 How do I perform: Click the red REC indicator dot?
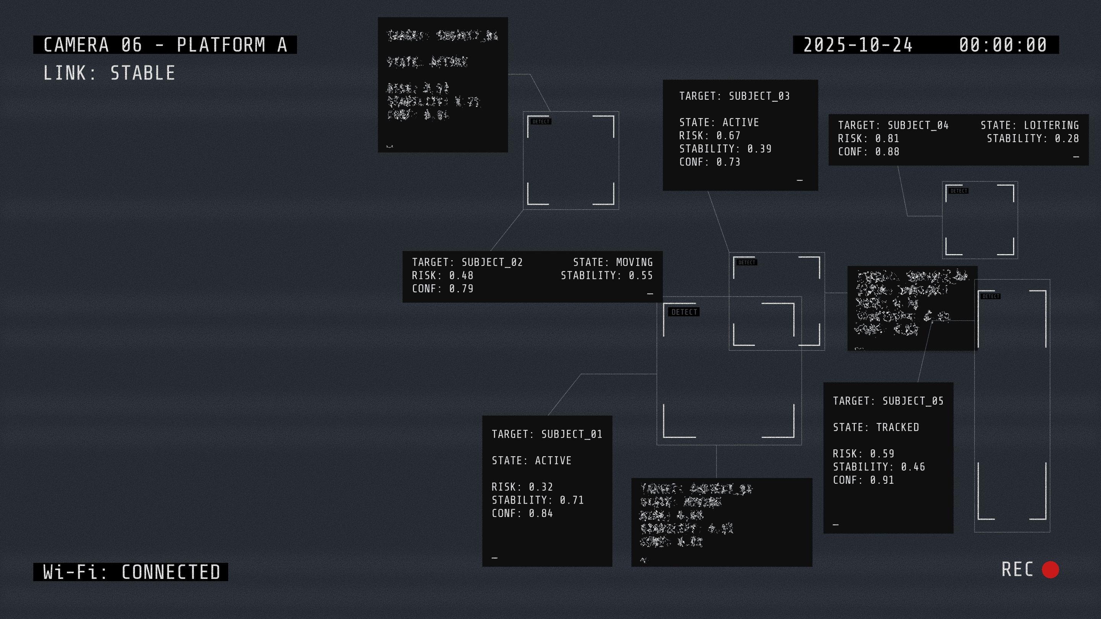tap(1050, 569)
